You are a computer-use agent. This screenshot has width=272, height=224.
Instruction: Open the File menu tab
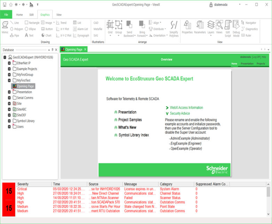click(6, 15)
